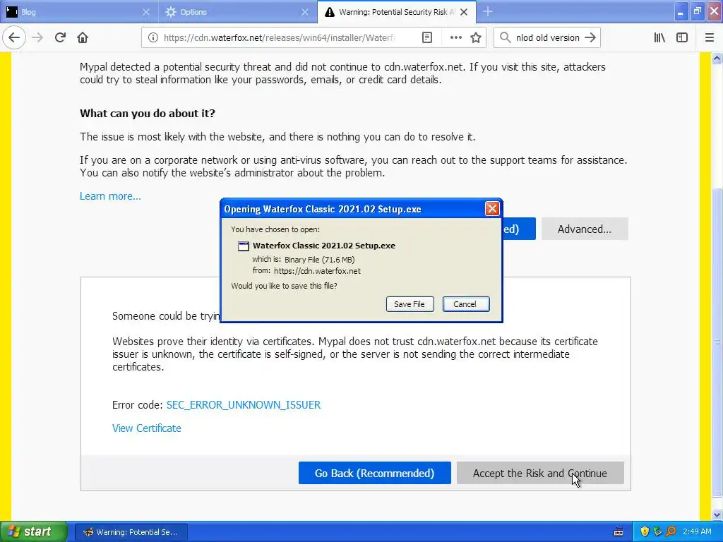Close the Options tab
Screen dimensions: 723x542
pos(305,12)
